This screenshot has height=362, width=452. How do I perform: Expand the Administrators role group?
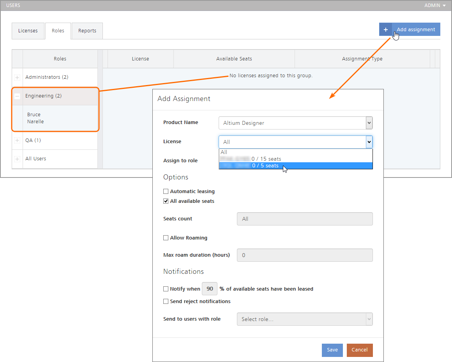click(x=17, y=78)
